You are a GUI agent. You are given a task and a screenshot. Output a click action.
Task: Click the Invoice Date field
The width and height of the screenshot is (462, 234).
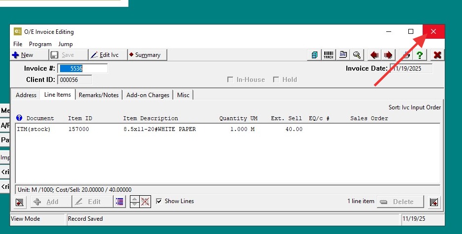[x=411, y=68]
